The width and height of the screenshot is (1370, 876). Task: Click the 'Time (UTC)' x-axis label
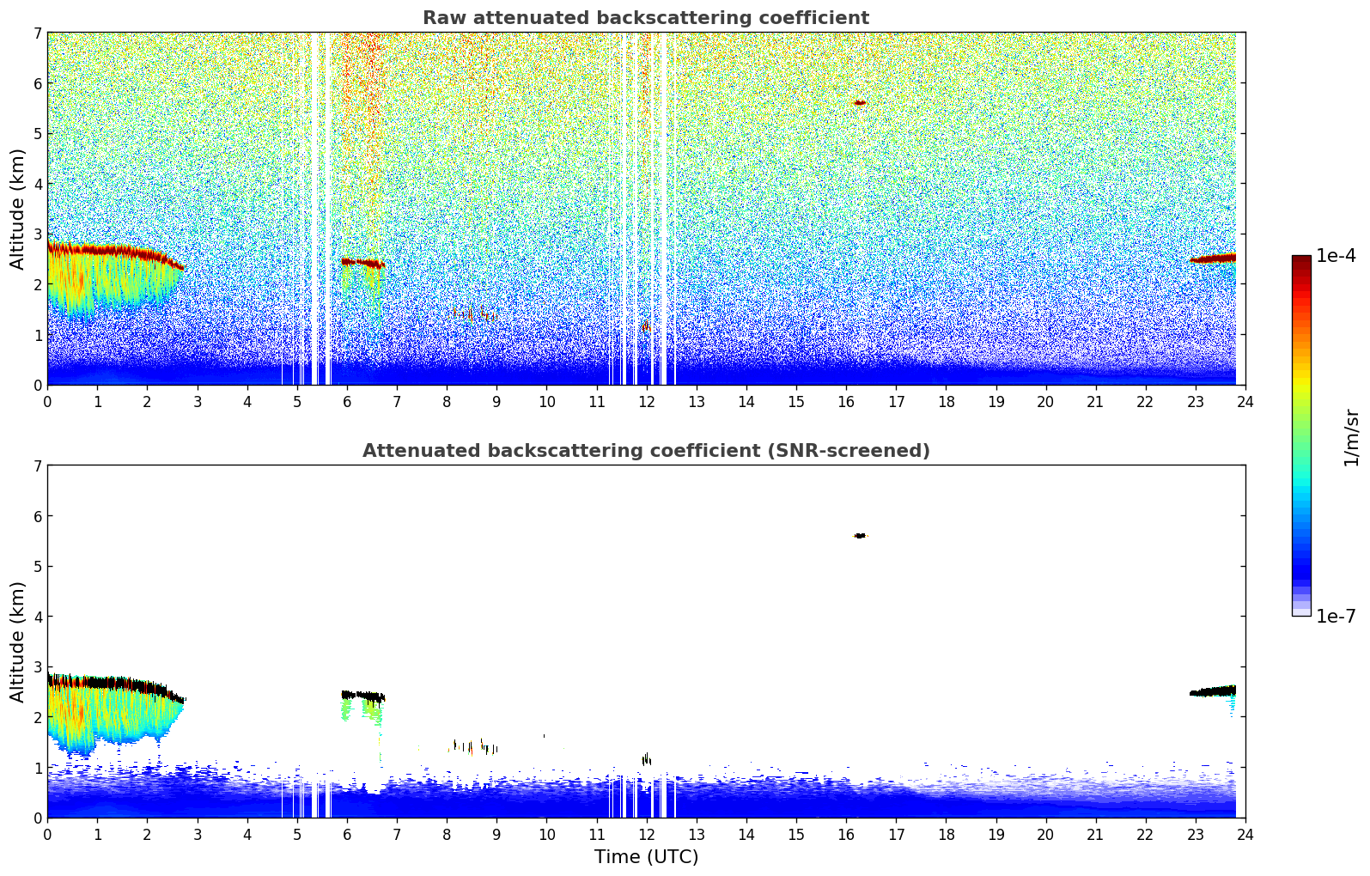pos(646,857)
